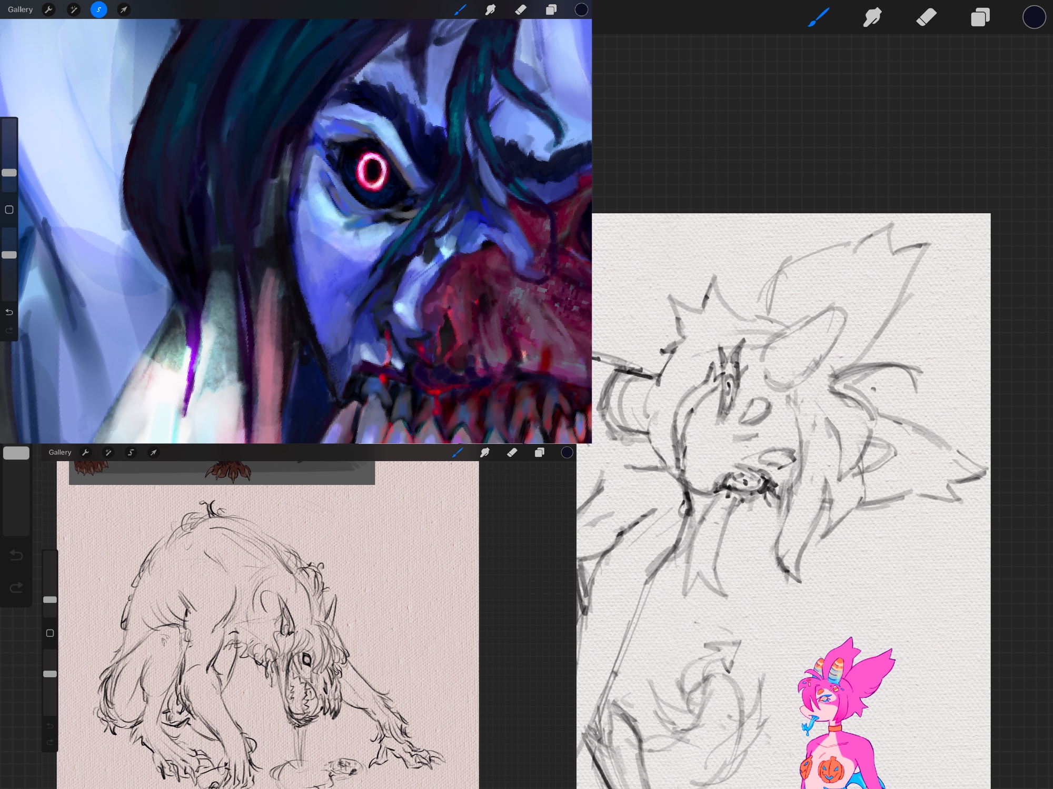Select Transform arrow tool in top-left painting window
This screenshot has width=1053, height=789.
tap(124, 9)
